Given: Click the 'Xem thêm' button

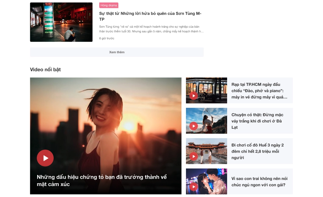Looking at the screenshot, I should coord(117,52).
